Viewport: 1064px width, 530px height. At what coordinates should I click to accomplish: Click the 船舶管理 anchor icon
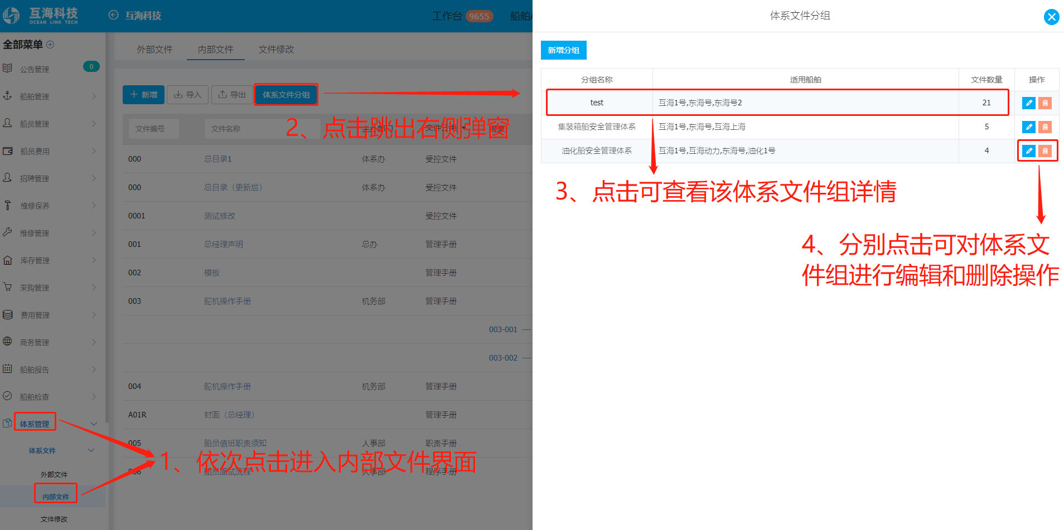7,96
